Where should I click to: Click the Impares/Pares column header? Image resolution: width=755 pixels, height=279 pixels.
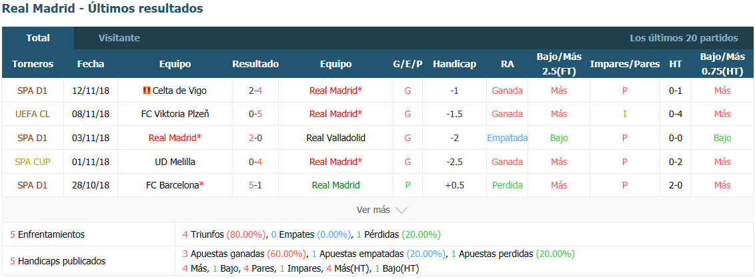click(625, 64)
